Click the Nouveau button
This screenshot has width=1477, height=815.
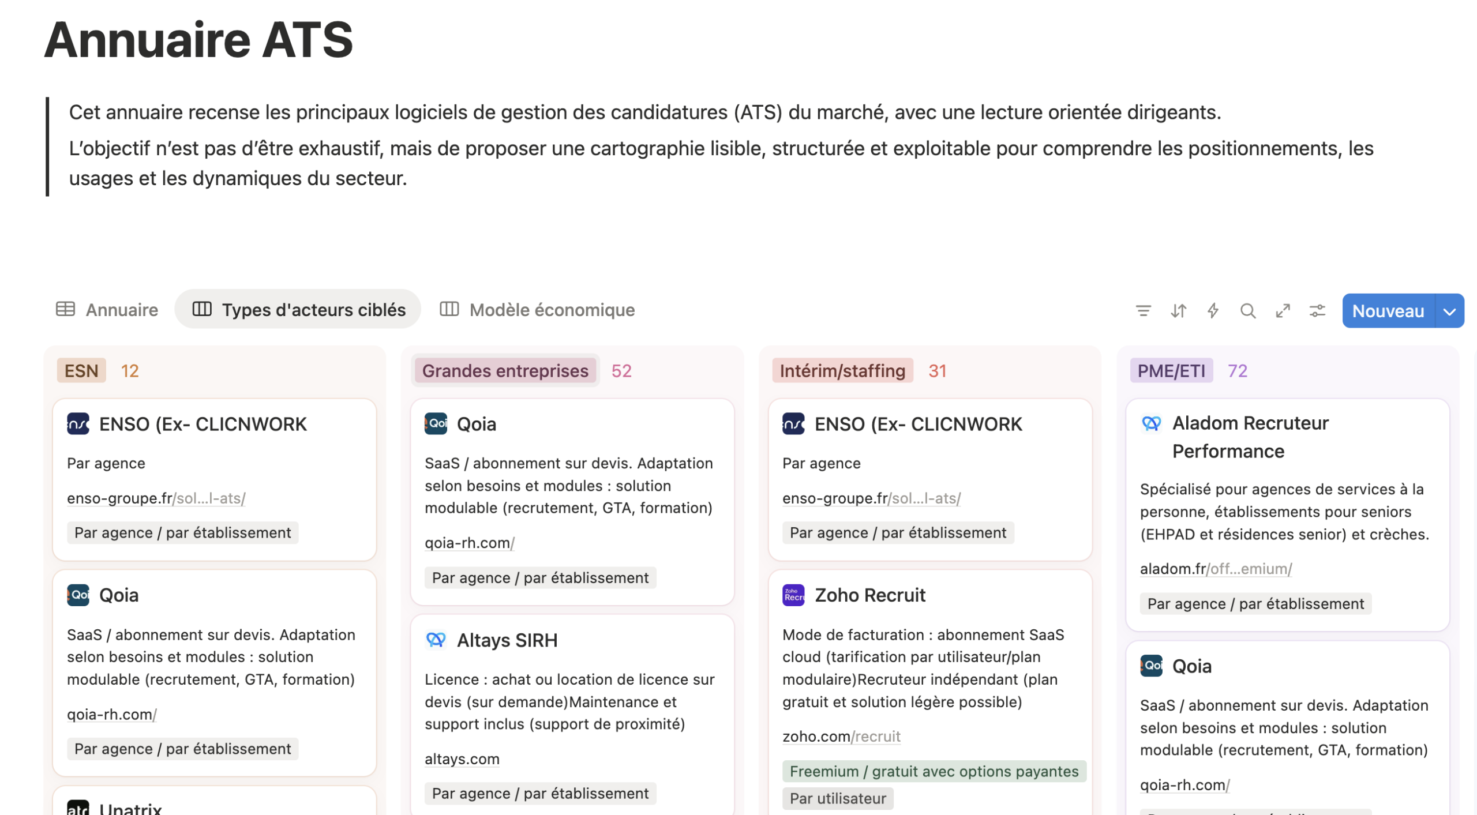pyautogui.click(x=1388, y=311)
